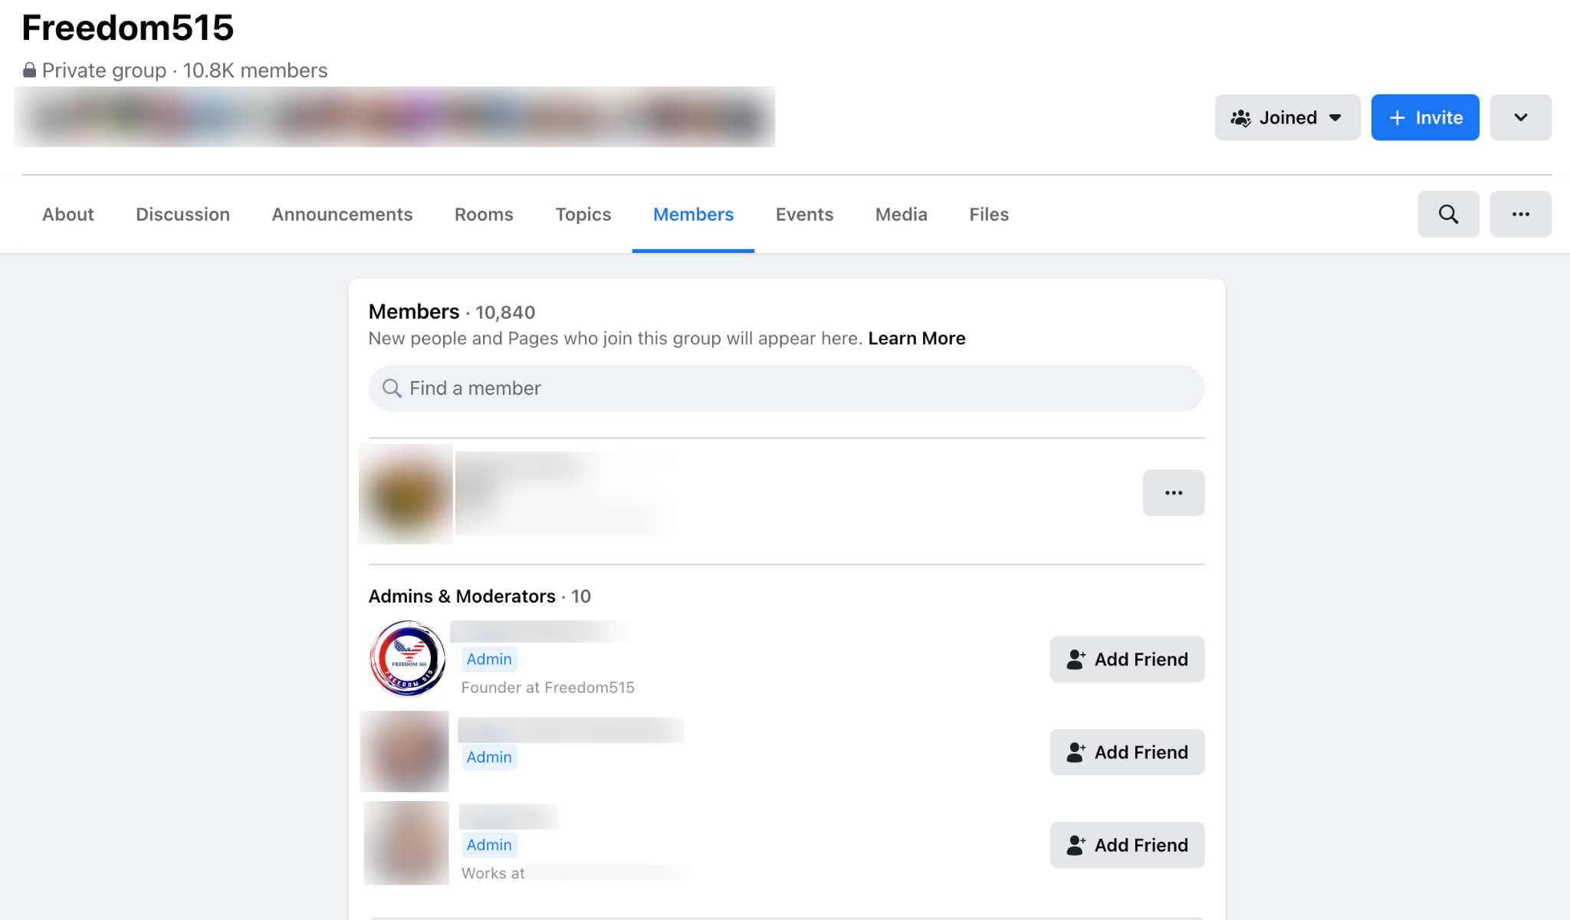Click the Learn More link
The width and height of the screenshot is (1570, 920).
pos(917,338)
